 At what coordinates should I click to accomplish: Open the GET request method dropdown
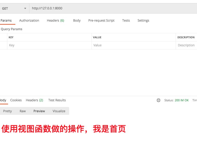pos(14,8)
